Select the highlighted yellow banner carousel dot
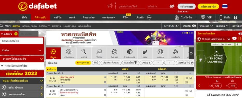Screen dimensions: 242x98 (x=187, y=33)
